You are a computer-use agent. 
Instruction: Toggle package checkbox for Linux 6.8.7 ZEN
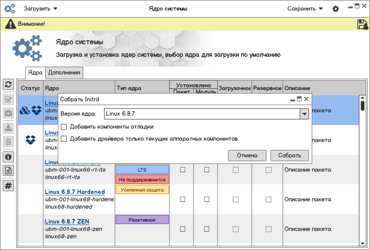(182, 229)
